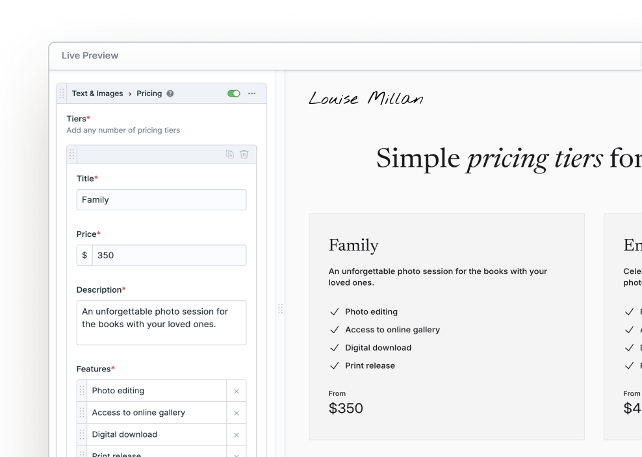Click the Title field containing Family

pos(161,200)
